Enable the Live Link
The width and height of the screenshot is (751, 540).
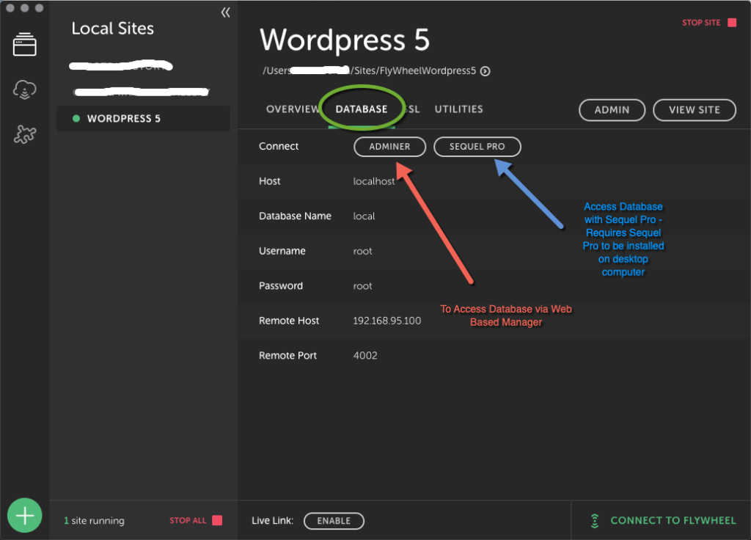coord(334,521)
